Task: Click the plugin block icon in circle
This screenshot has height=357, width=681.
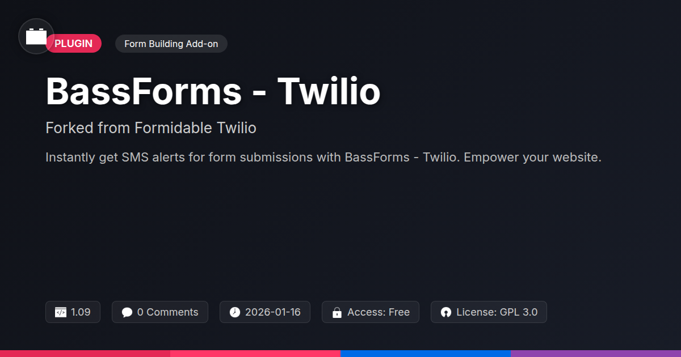Action: tap(36, 36)
